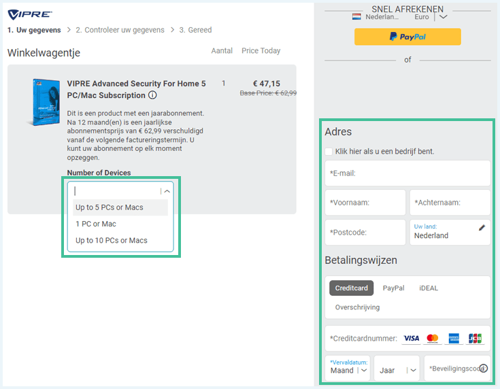Image resolution: width=500 pixels, height=389 pixels.
Task: Click step '2. Controleer uw gegevens'
Action: 120,30
